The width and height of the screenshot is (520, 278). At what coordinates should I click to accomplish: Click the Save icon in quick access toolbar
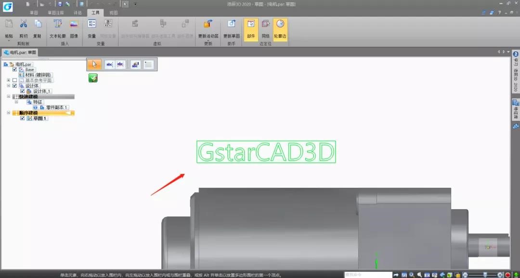pyautogui.click(x=60, y=4)
